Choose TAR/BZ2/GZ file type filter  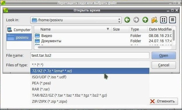point(90,95)
